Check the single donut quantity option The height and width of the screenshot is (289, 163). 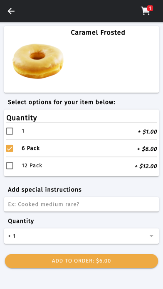10,131
